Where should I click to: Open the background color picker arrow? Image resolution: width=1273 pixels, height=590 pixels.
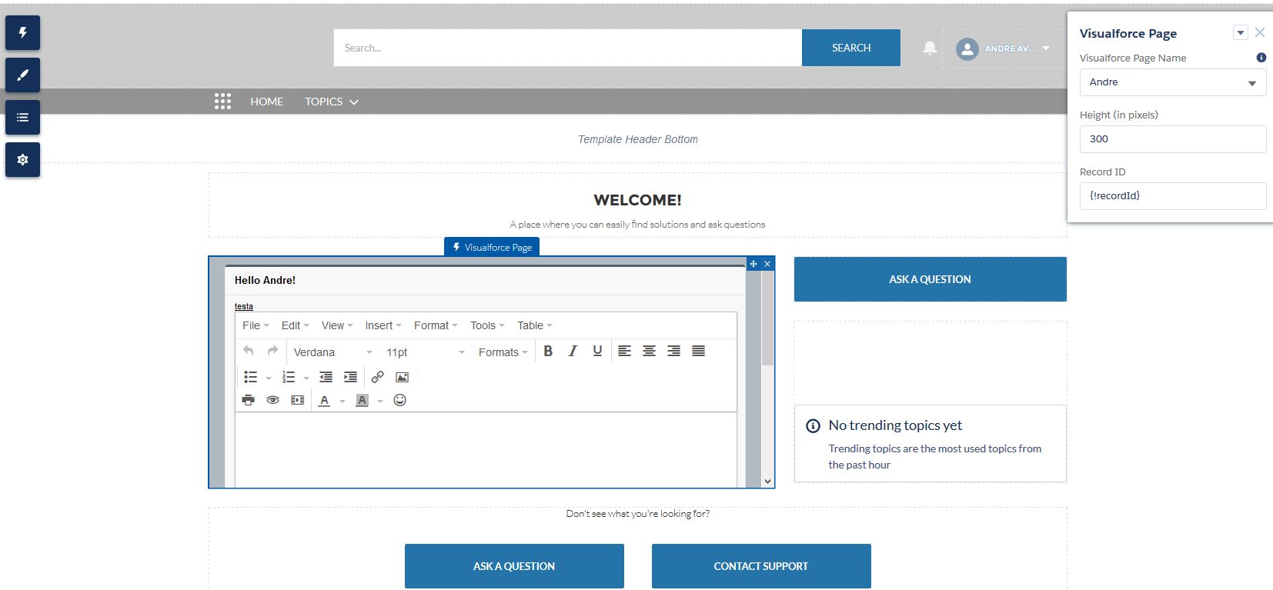tap(380, 401)
